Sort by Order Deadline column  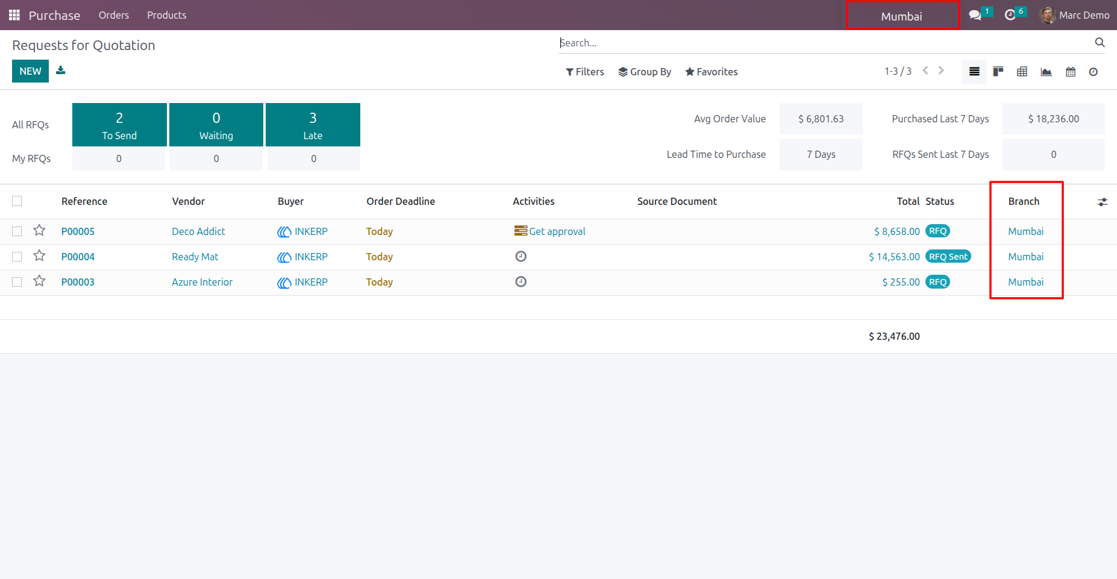401,201
